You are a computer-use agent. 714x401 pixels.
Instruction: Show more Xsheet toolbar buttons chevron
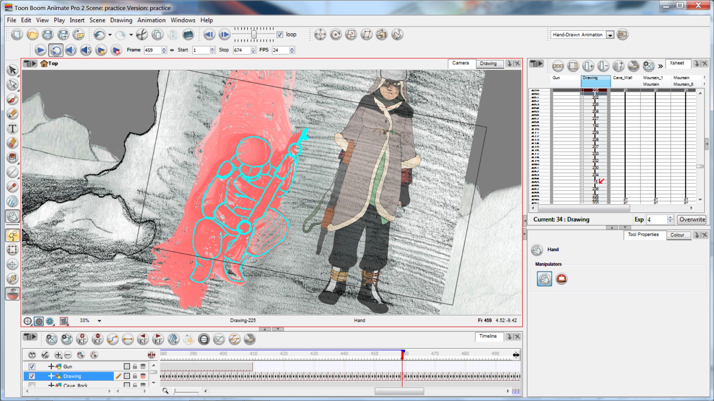point(660,66)
